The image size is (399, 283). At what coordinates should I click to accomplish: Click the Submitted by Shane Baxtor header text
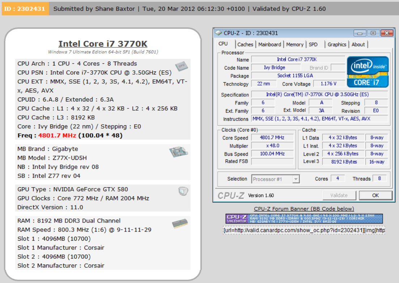(94, 9)
